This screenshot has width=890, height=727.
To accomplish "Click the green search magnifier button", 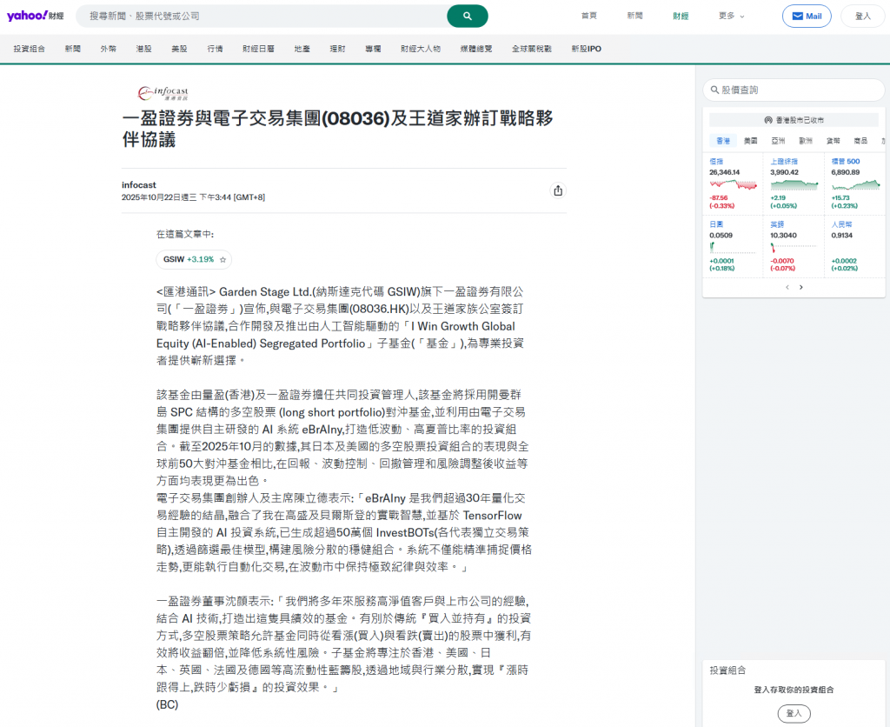I will 467,16.
